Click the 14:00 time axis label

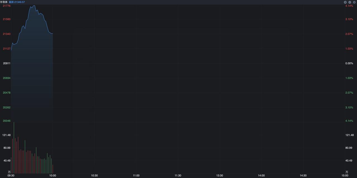pyautogui.click(x=261, y=175)
